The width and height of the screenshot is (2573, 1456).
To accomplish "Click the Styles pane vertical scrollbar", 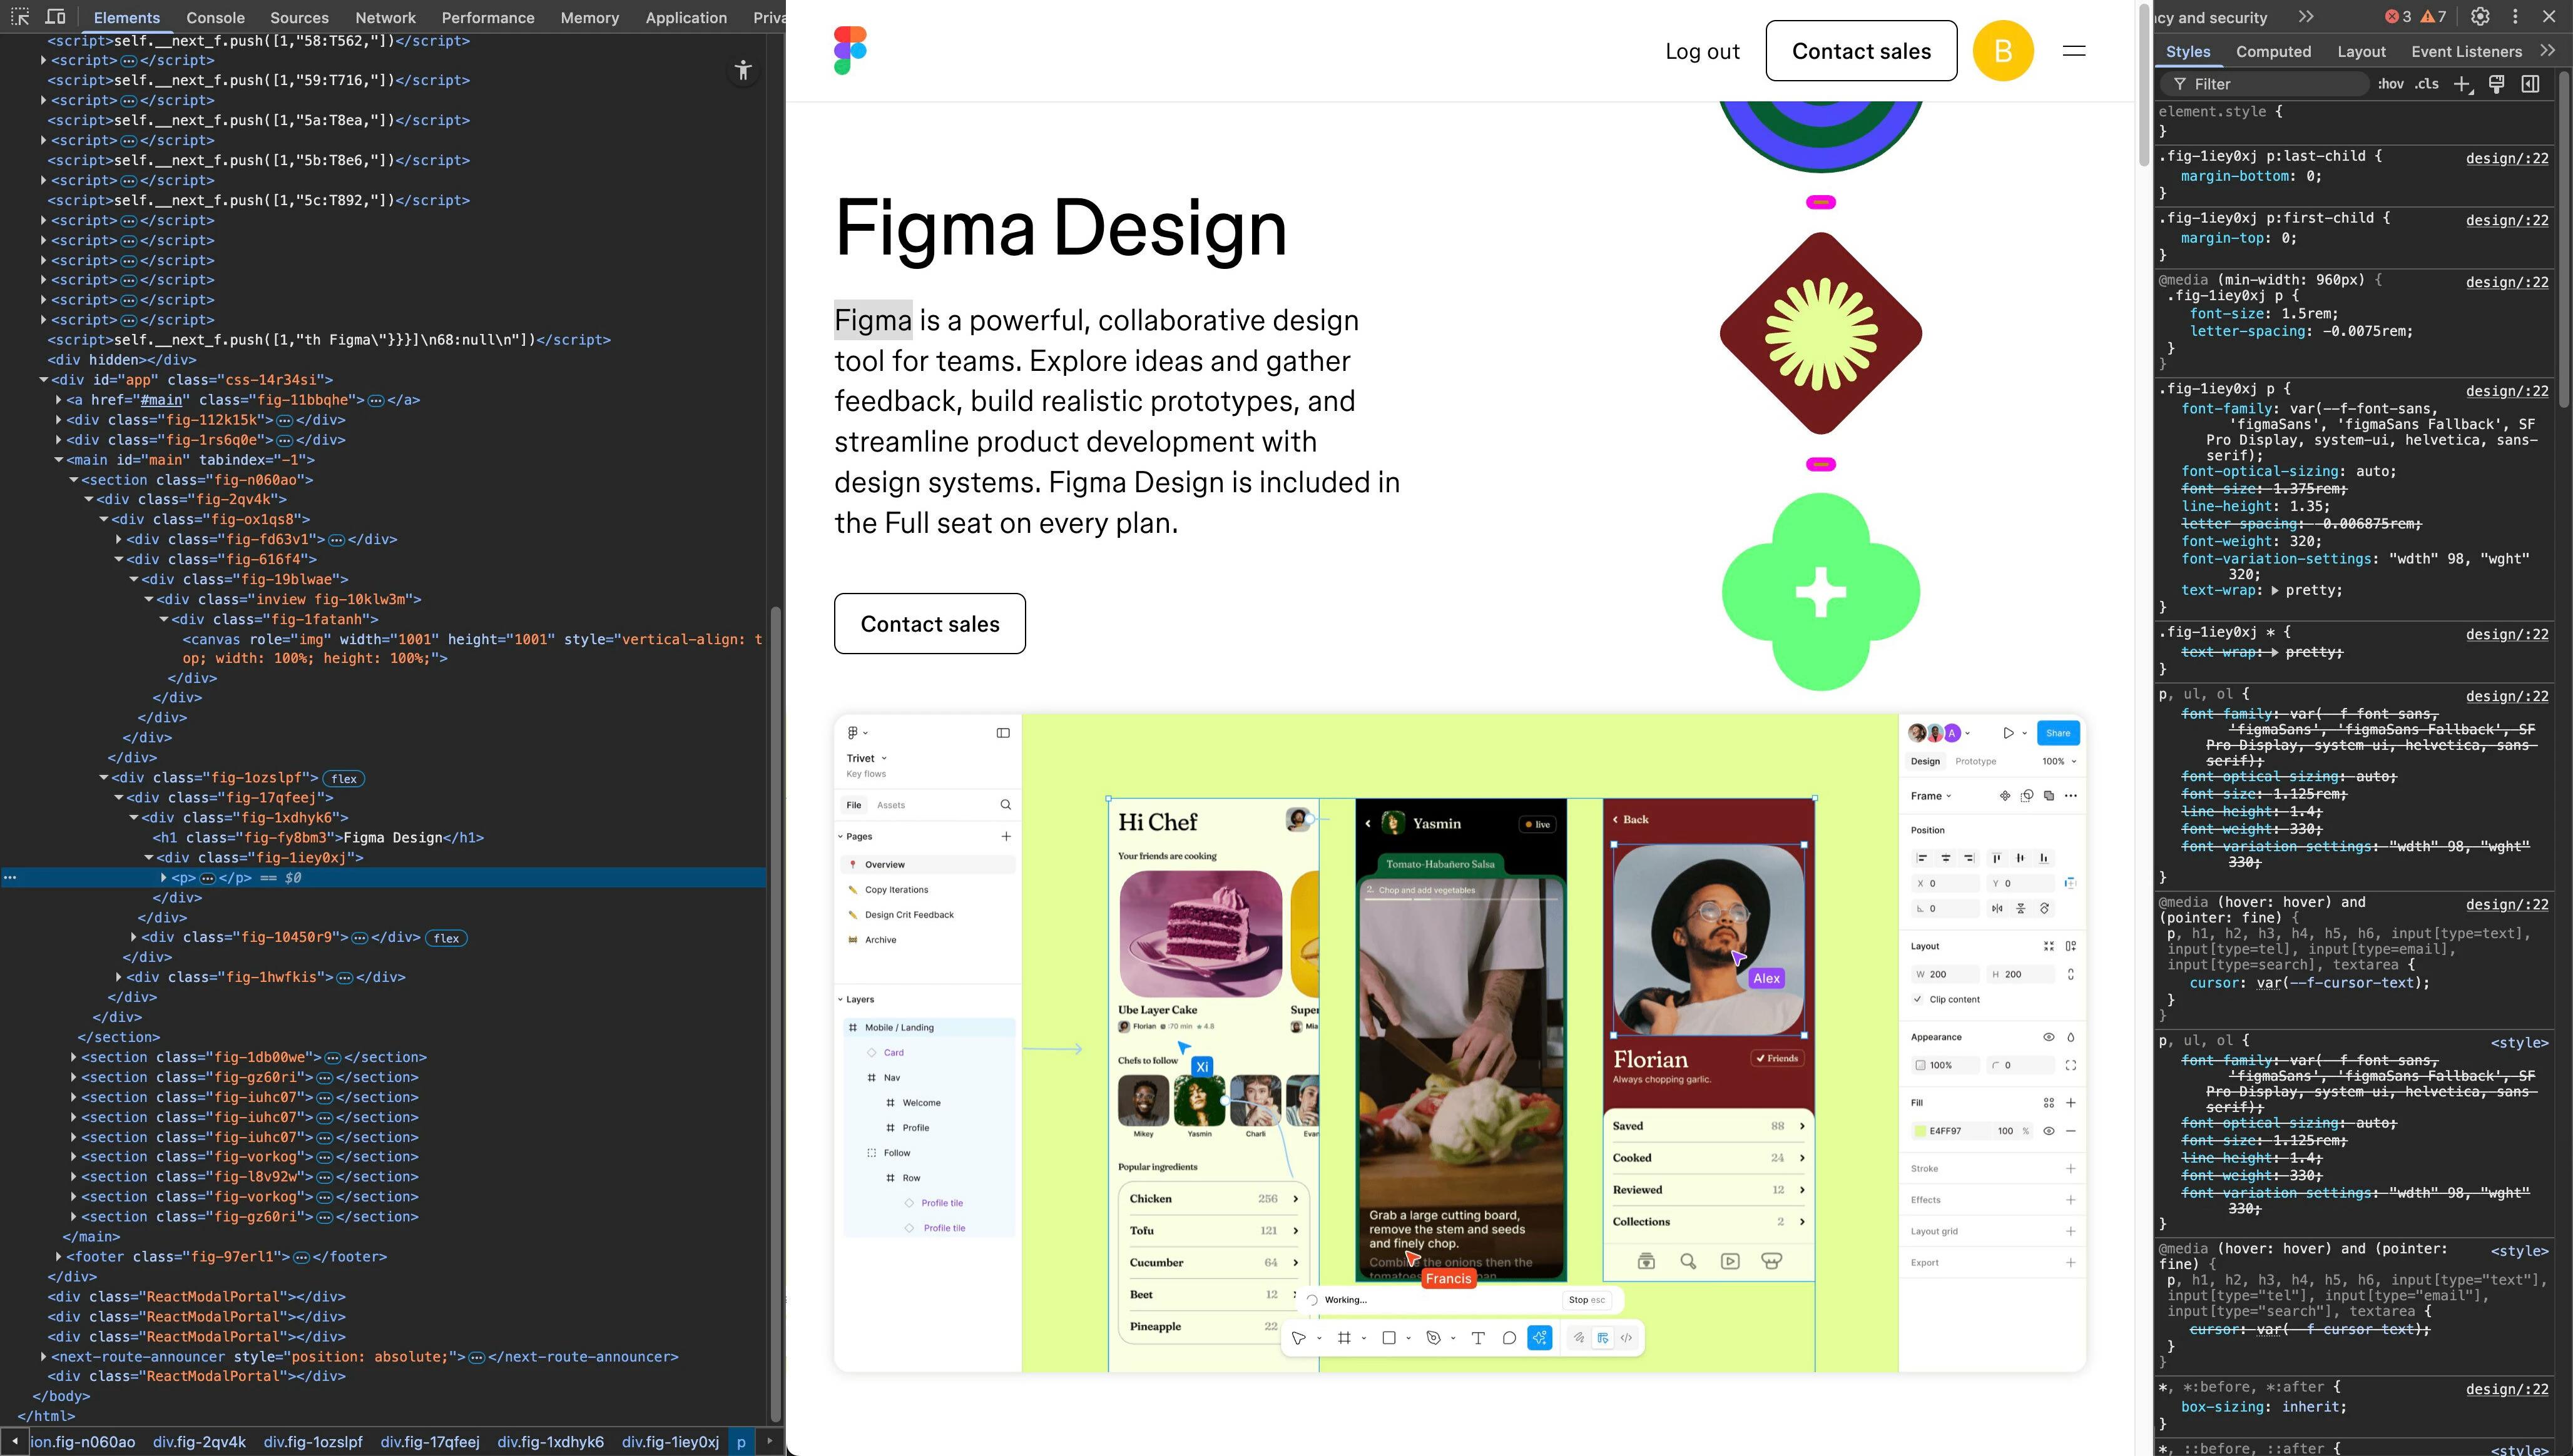I will tap(2564, 240).
